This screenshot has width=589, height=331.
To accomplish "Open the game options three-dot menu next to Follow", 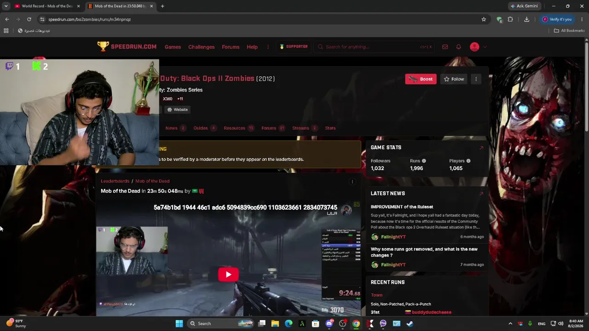I will click(476, 79).
